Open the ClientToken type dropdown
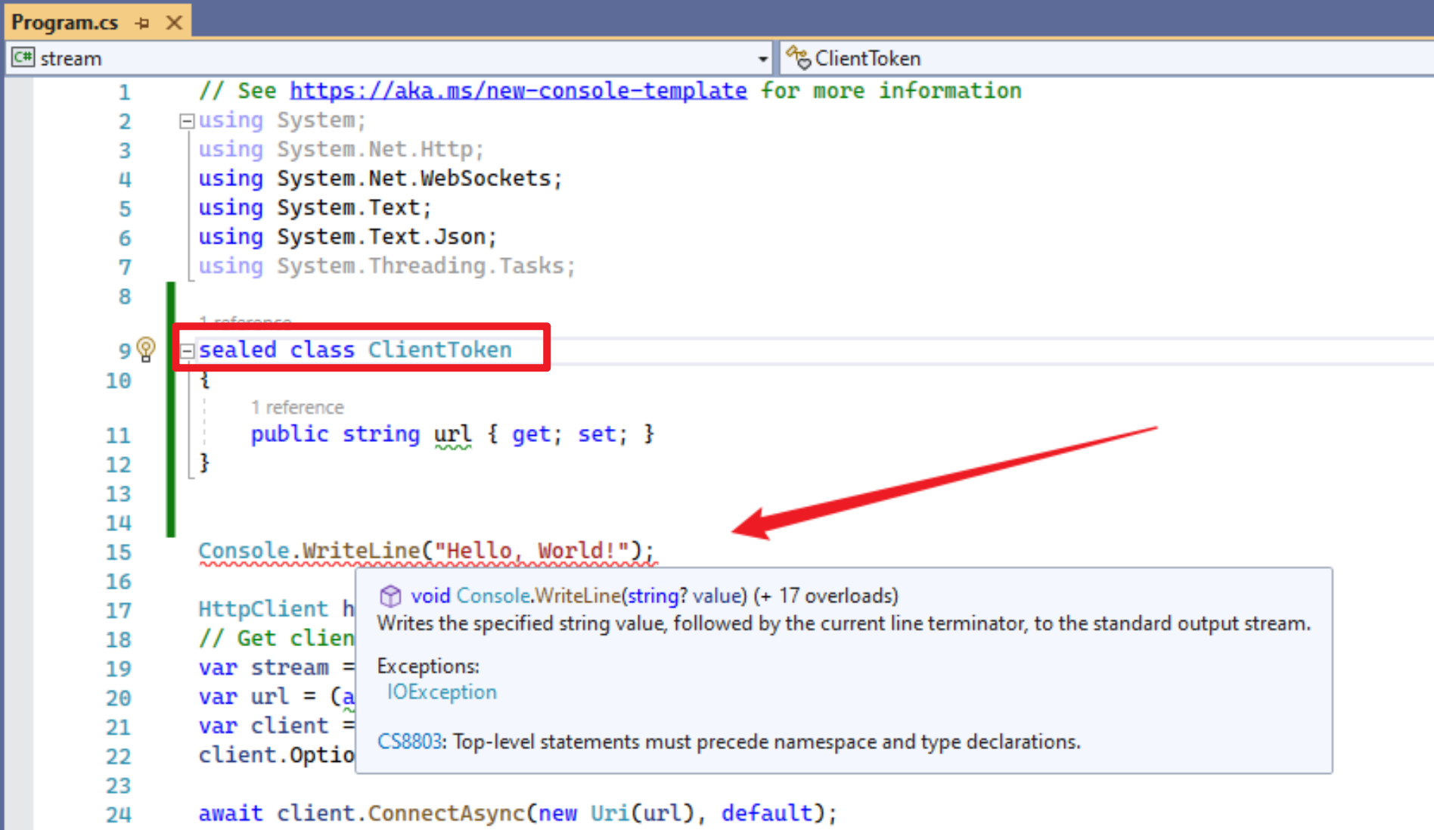1434x830 pixels. tap(1104, 58)
